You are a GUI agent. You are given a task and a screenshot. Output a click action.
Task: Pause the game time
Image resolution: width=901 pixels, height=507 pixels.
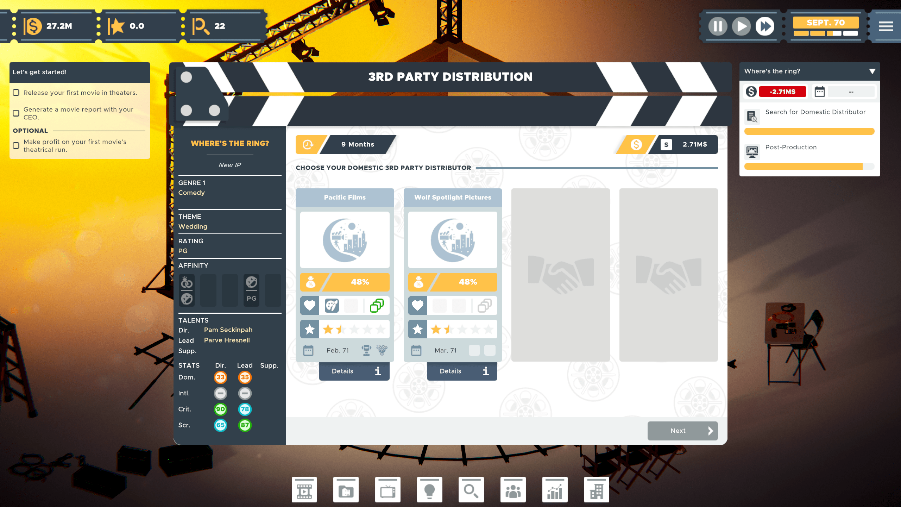coord(718,26)
